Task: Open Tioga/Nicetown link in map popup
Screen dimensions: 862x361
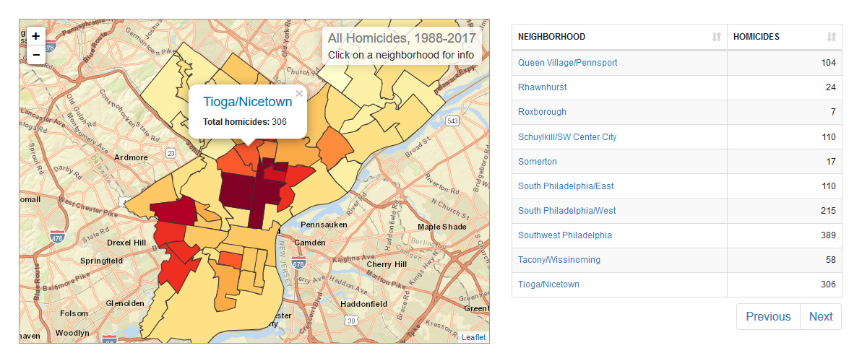Action: tap(247, 102)
